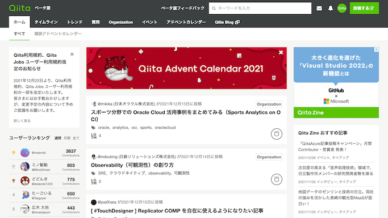Viewport: 388px width, 218px height.
Task: Dismiss the 利用規約 notice with X
Action: pyautogui.click(x=72, y=54)
